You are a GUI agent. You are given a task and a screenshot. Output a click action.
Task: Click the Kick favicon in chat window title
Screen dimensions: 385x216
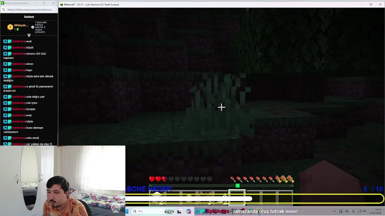pyautogui.click(x=3, y=3)
